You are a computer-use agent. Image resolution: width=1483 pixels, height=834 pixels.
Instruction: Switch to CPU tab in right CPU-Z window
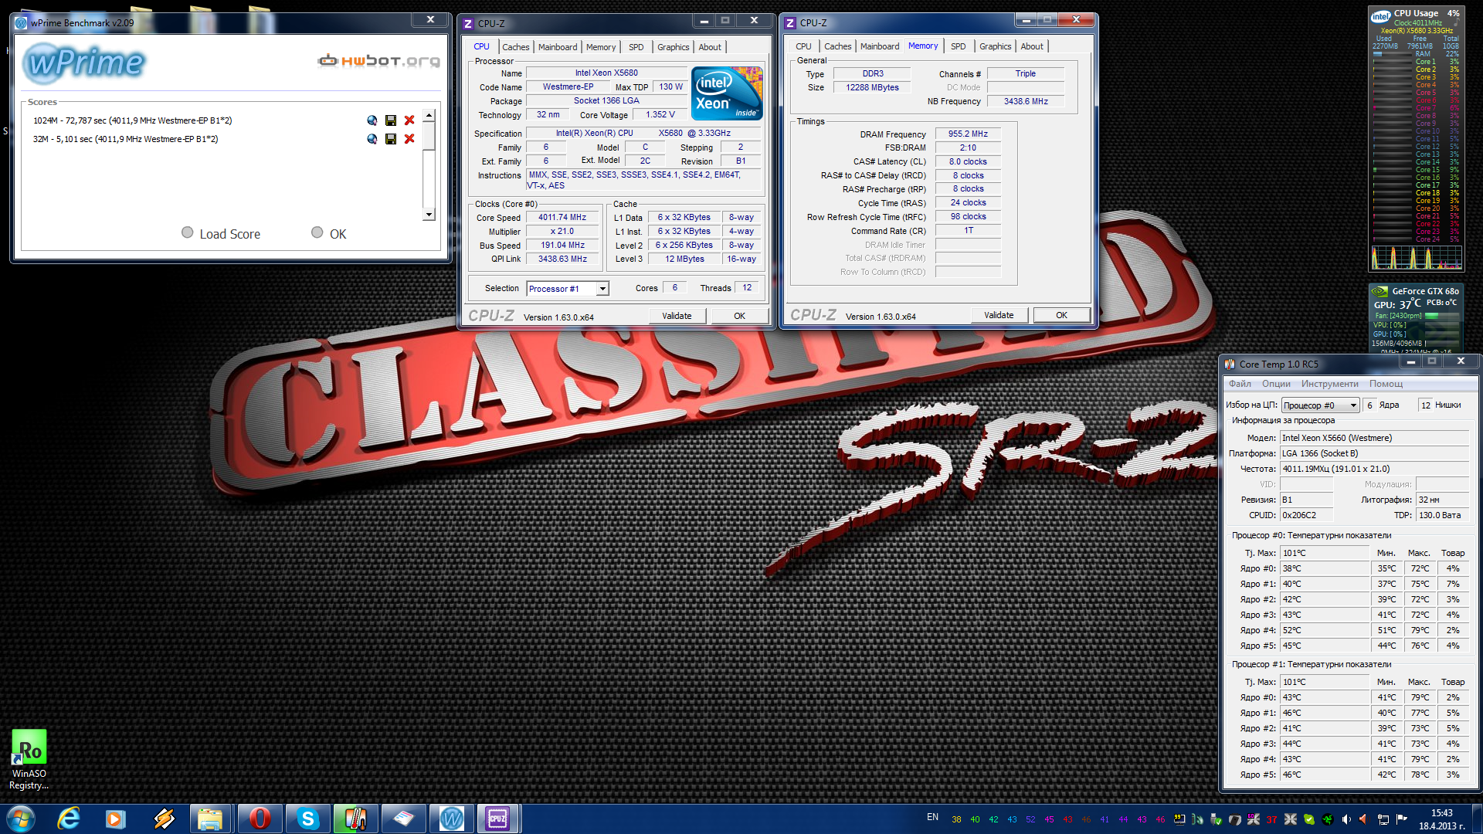pyautogui.click(x=803, y=46)
